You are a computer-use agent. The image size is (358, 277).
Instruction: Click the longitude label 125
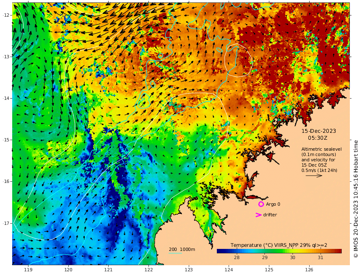click(269, 270)
